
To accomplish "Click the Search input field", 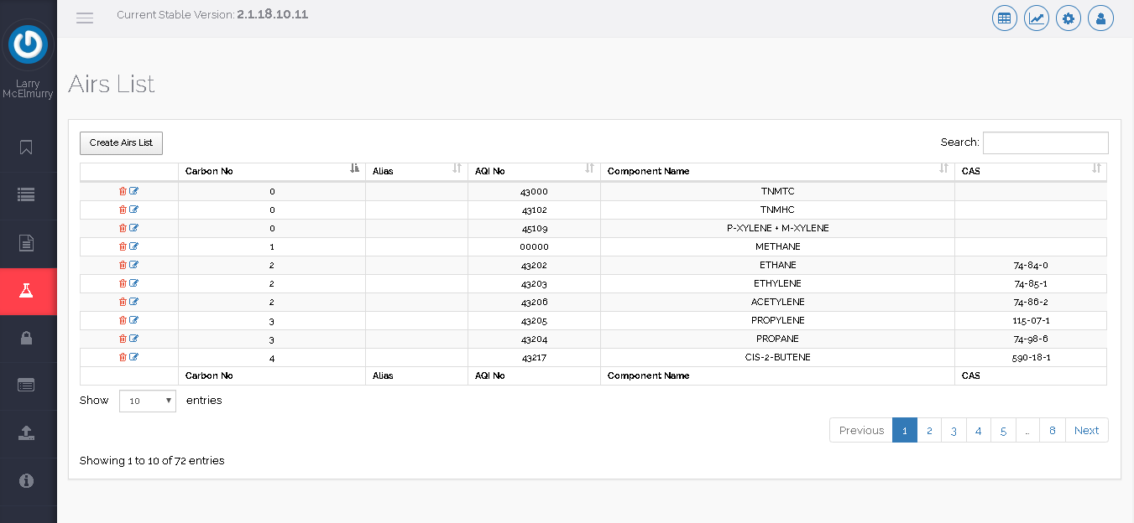I will click(x=1045, y=143).
